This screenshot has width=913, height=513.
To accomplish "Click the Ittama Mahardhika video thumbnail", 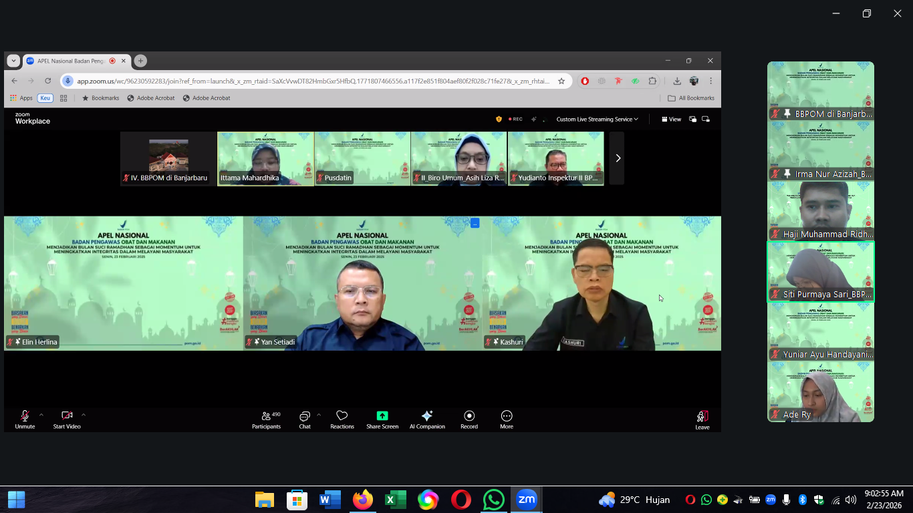I will (x=265, y=158).
